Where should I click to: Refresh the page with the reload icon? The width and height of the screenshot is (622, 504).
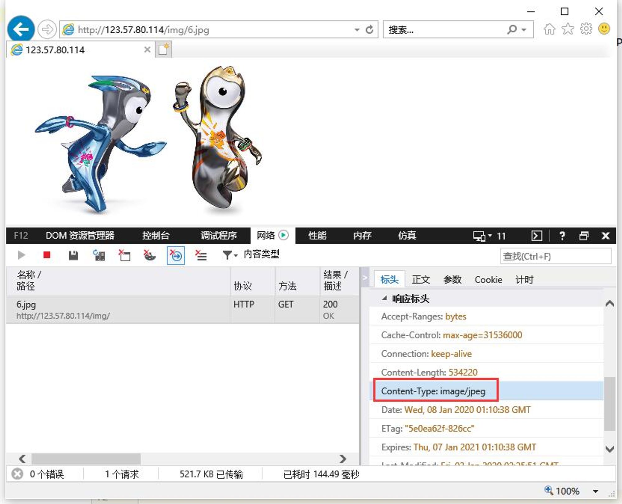tap(369, 30)
